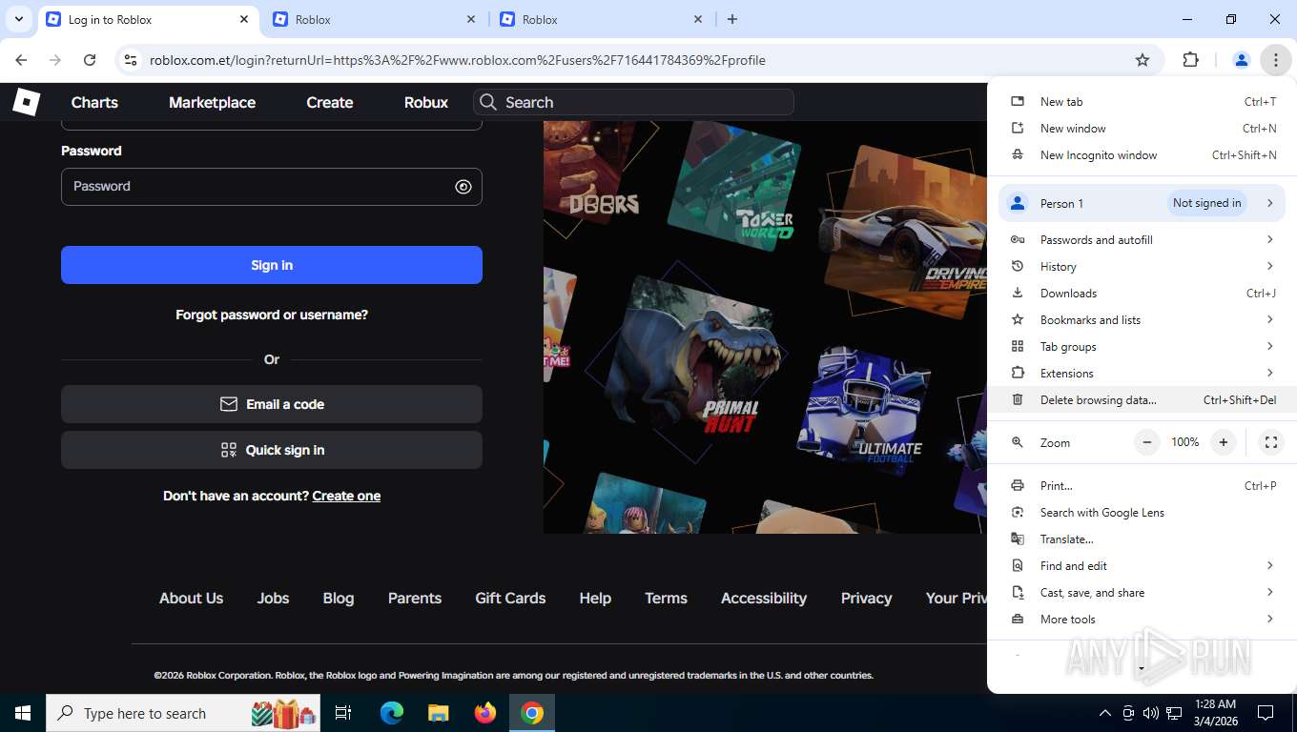Click the Roblox Search box
The width and height of the screenshot is (1297, 732).
pos(633,102)
